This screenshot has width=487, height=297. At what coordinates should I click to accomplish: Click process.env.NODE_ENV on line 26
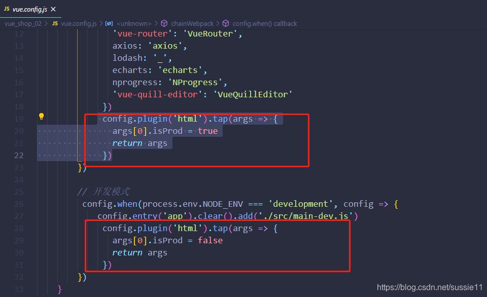pyautogui.click(x=193, y=204)
